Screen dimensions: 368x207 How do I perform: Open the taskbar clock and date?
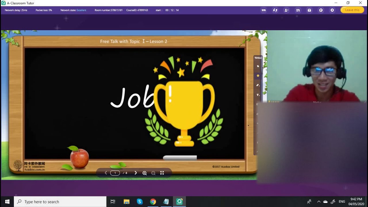tap(356, 202)
